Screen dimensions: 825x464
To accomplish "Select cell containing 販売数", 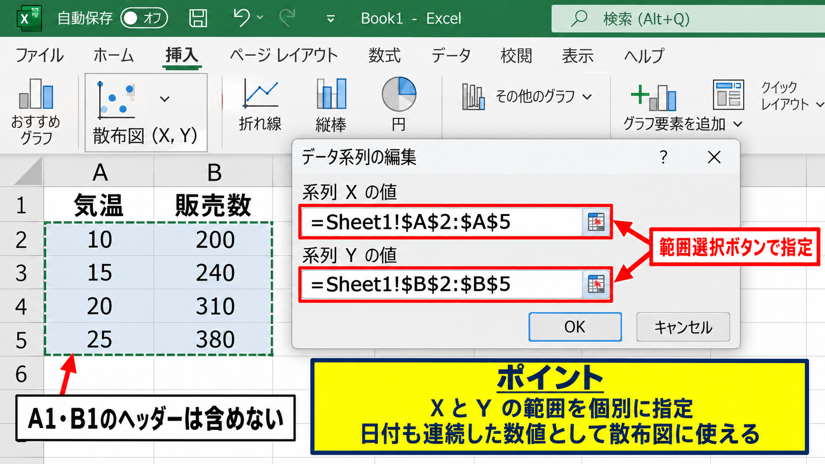I will click(x=214, y=204).
